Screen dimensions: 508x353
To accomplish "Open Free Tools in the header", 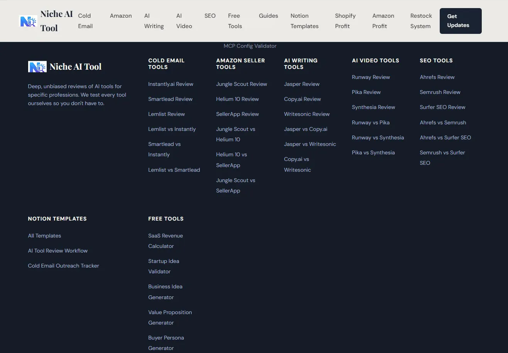I will pos(235,21).
